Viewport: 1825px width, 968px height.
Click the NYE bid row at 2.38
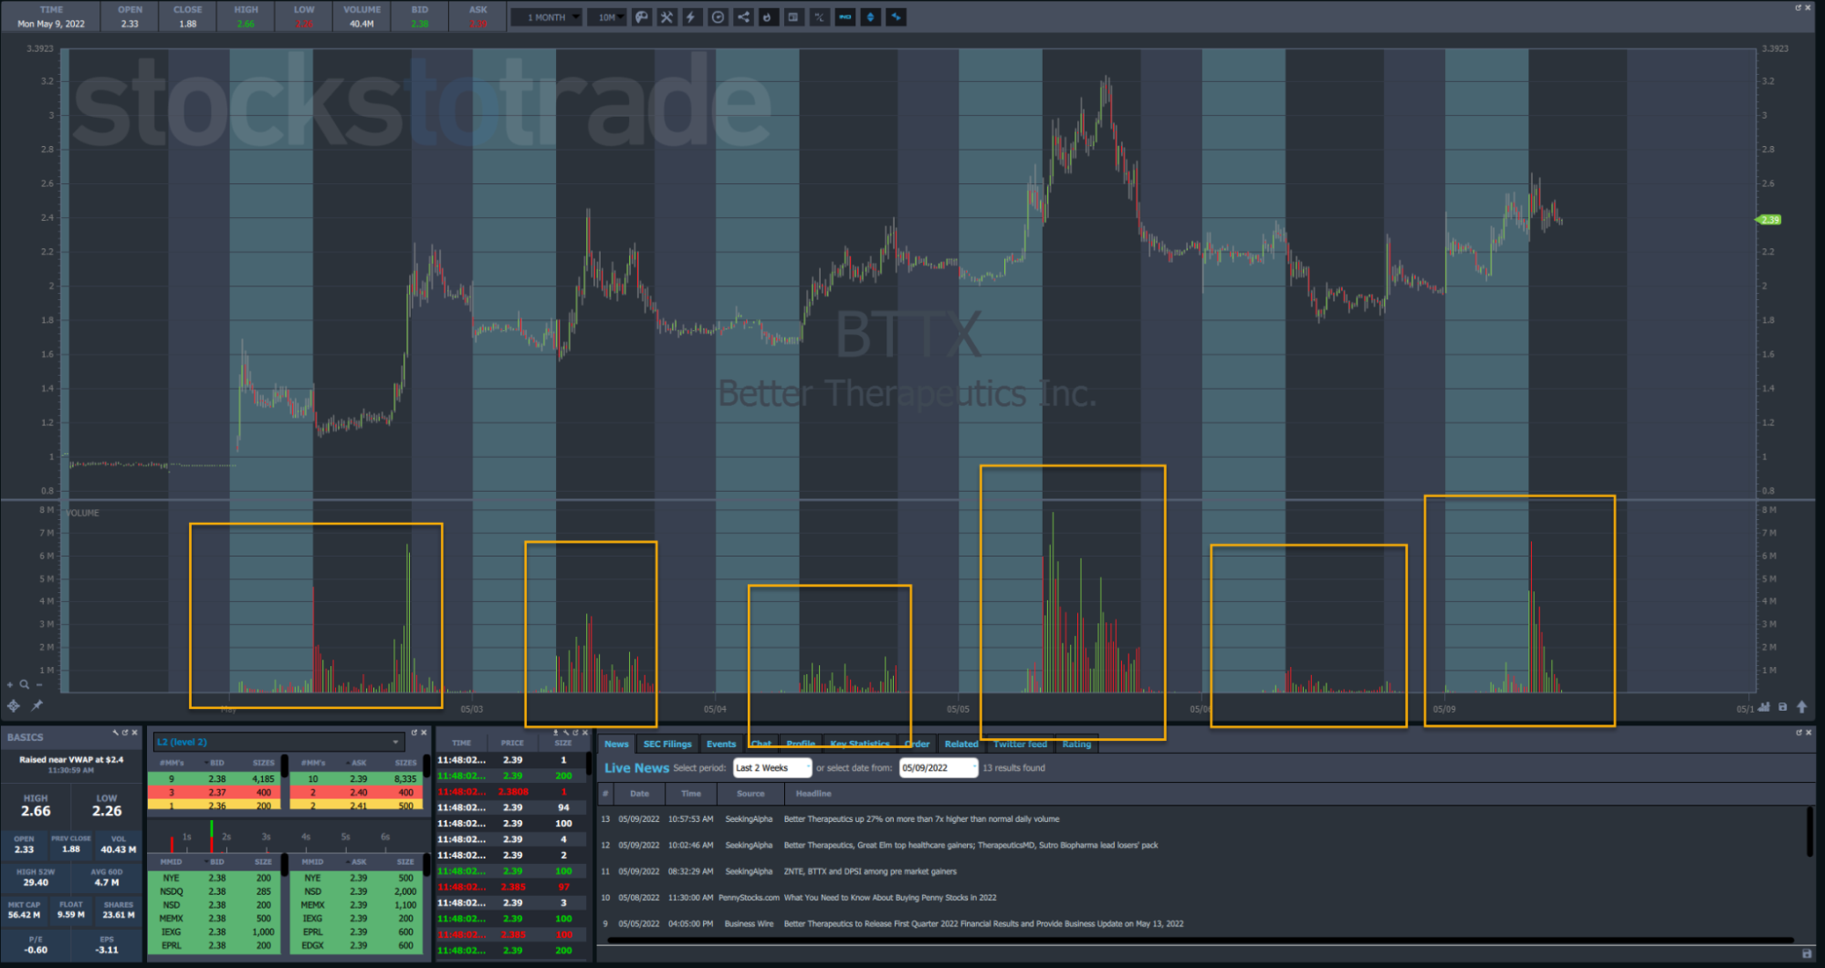(214, 878)
